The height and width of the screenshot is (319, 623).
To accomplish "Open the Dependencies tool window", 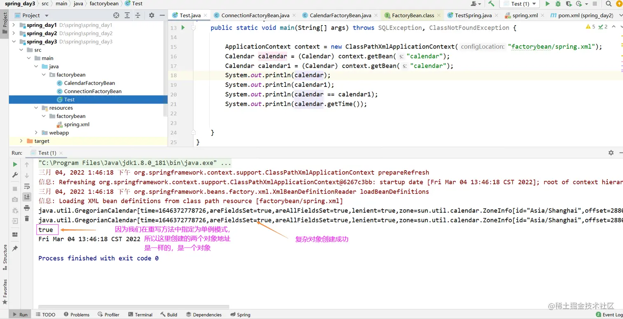I will click(204, 314).
